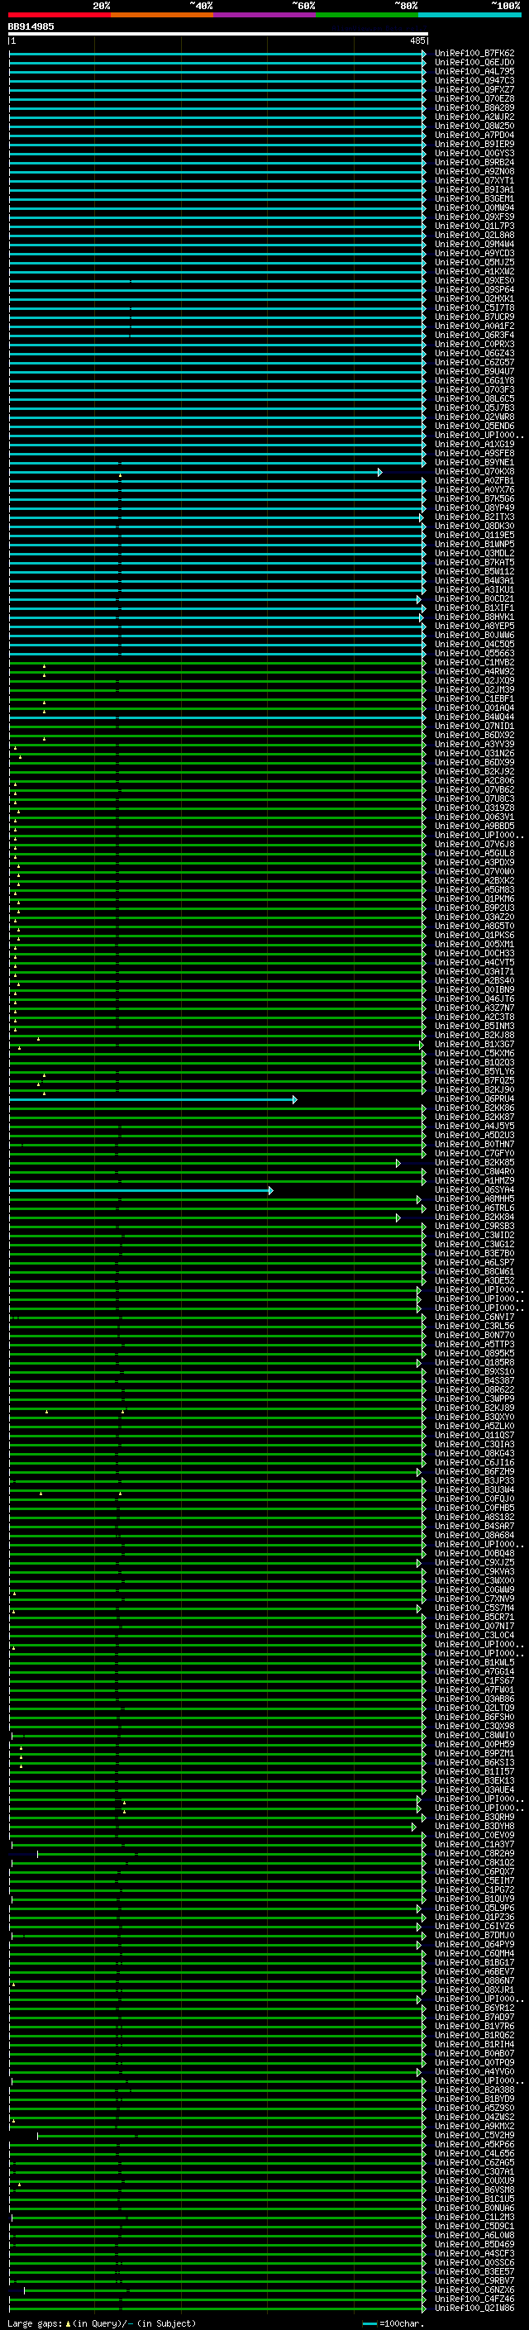Open hit UniRef100_Q6EJD0

tap(474, 63)
